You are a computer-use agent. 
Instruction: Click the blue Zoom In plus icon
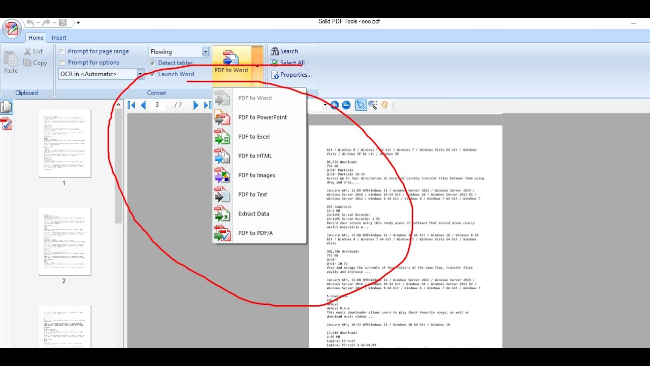(x=334, y=105)
